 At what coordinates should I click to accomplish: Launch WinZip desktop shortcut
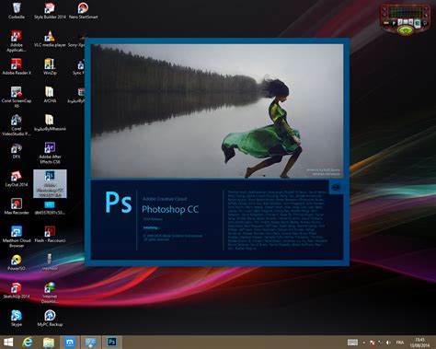click(50, 66)
